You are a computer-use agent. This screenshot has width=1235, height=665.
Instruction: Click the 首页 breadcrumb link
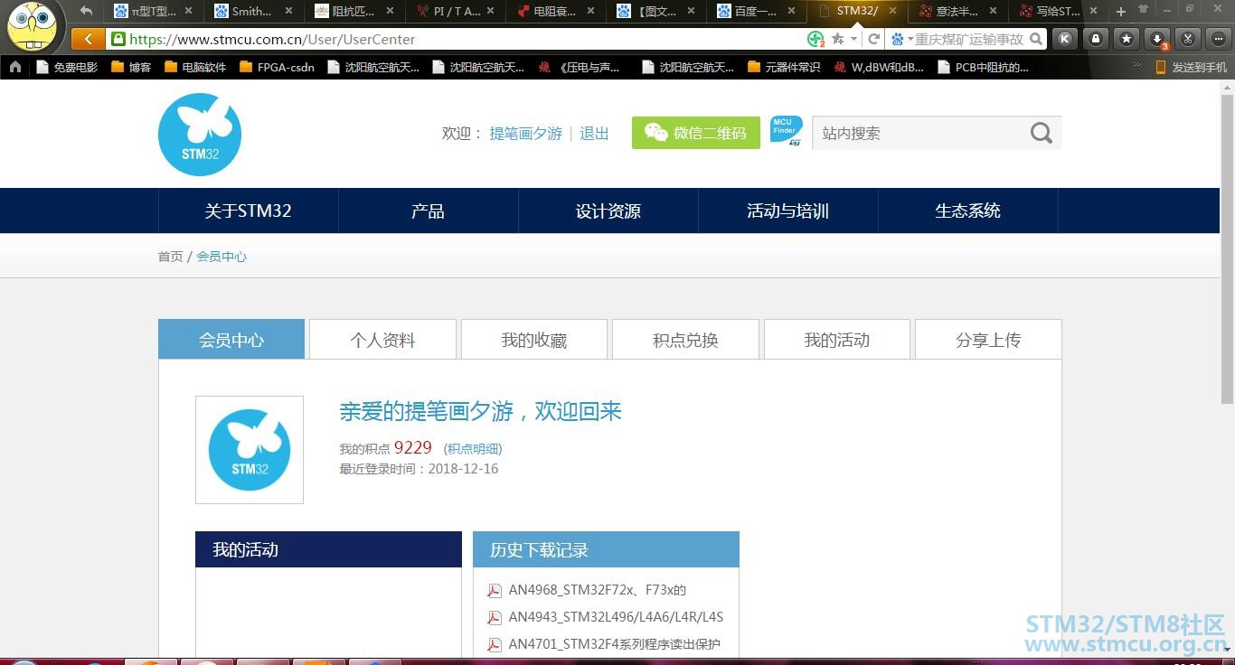170,257
